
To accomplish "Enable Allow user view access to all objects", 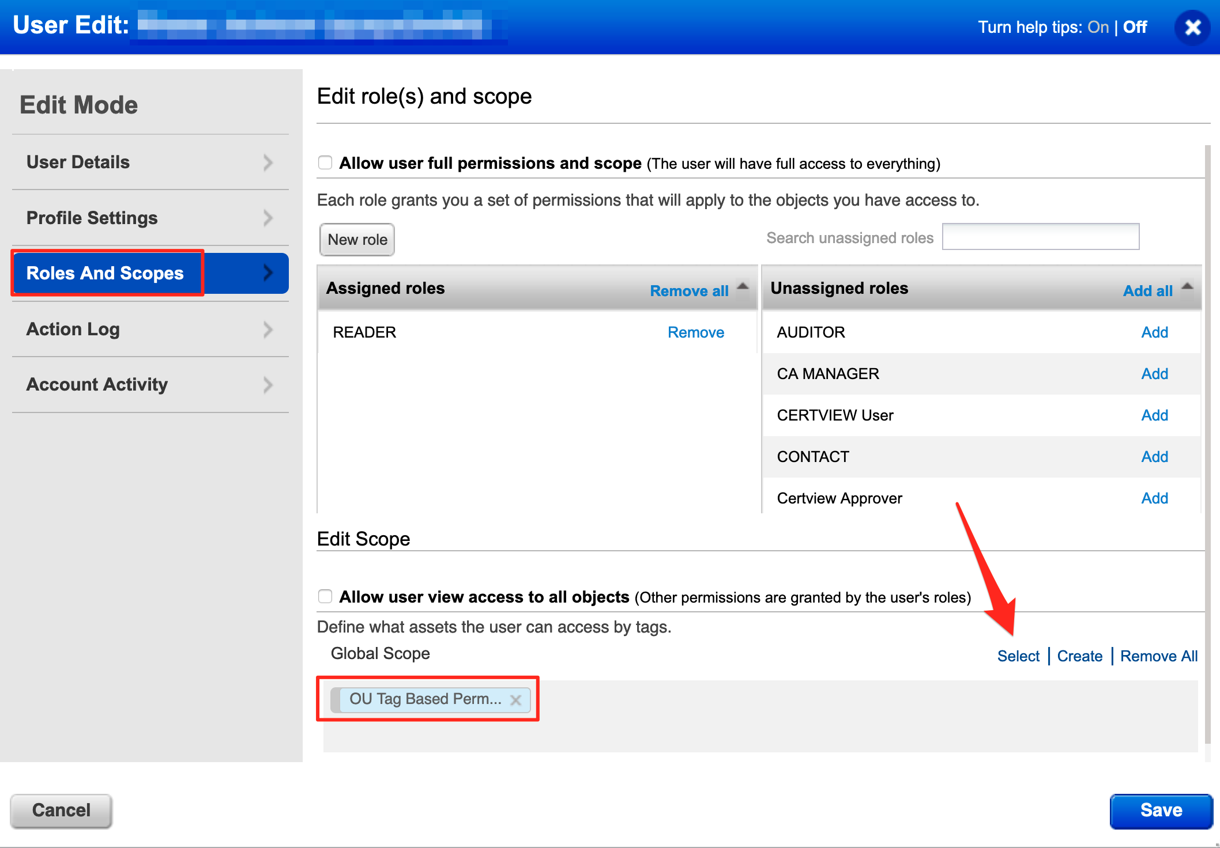I will click(325, 596).
